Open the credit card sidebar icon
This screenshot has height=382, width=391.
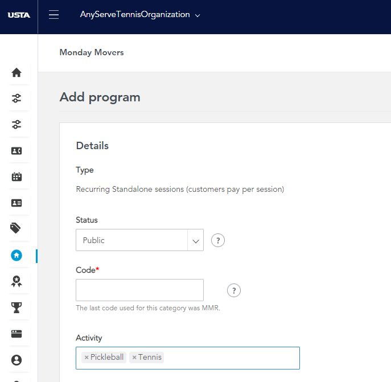[x=17, y=334]
